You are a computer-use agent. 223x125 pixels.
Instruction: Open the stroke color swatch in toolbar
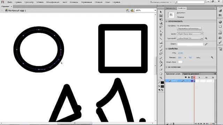[162, 83]
